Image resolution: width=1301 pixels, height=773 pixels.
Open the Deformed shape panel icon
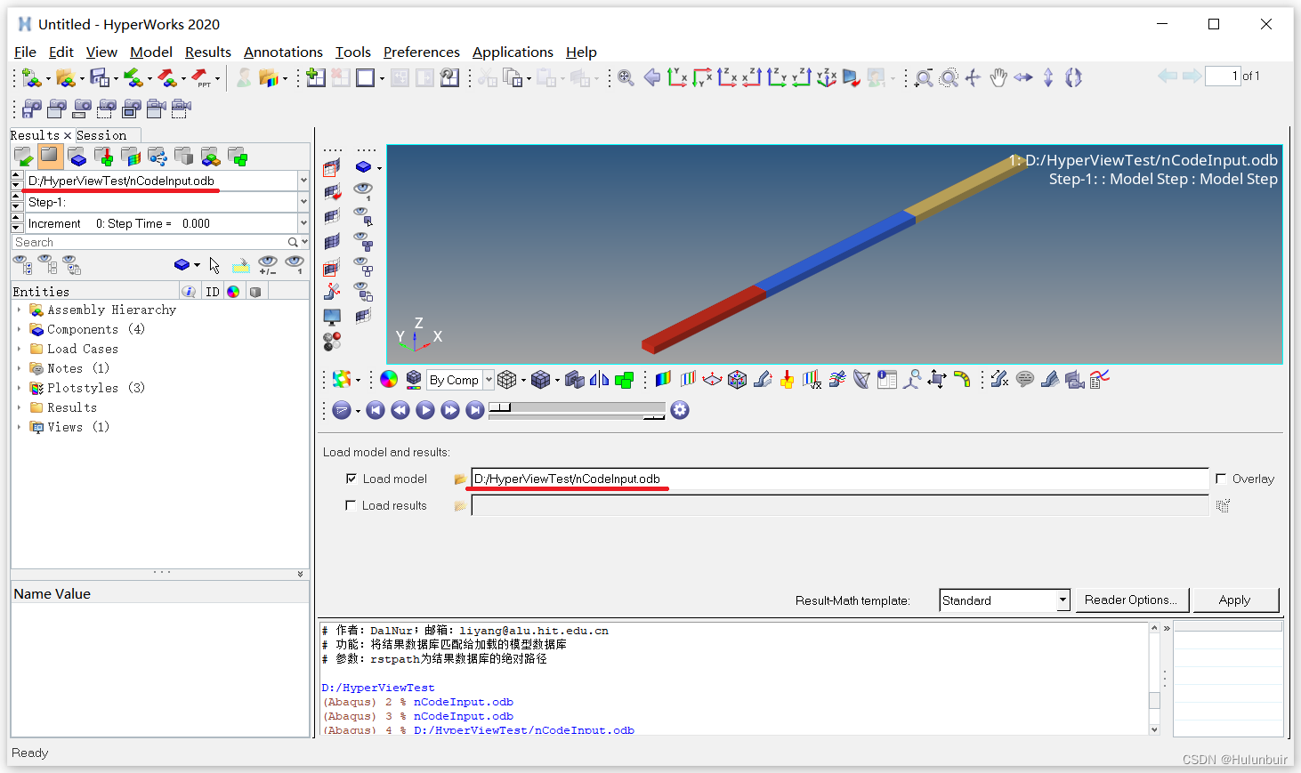763,380
